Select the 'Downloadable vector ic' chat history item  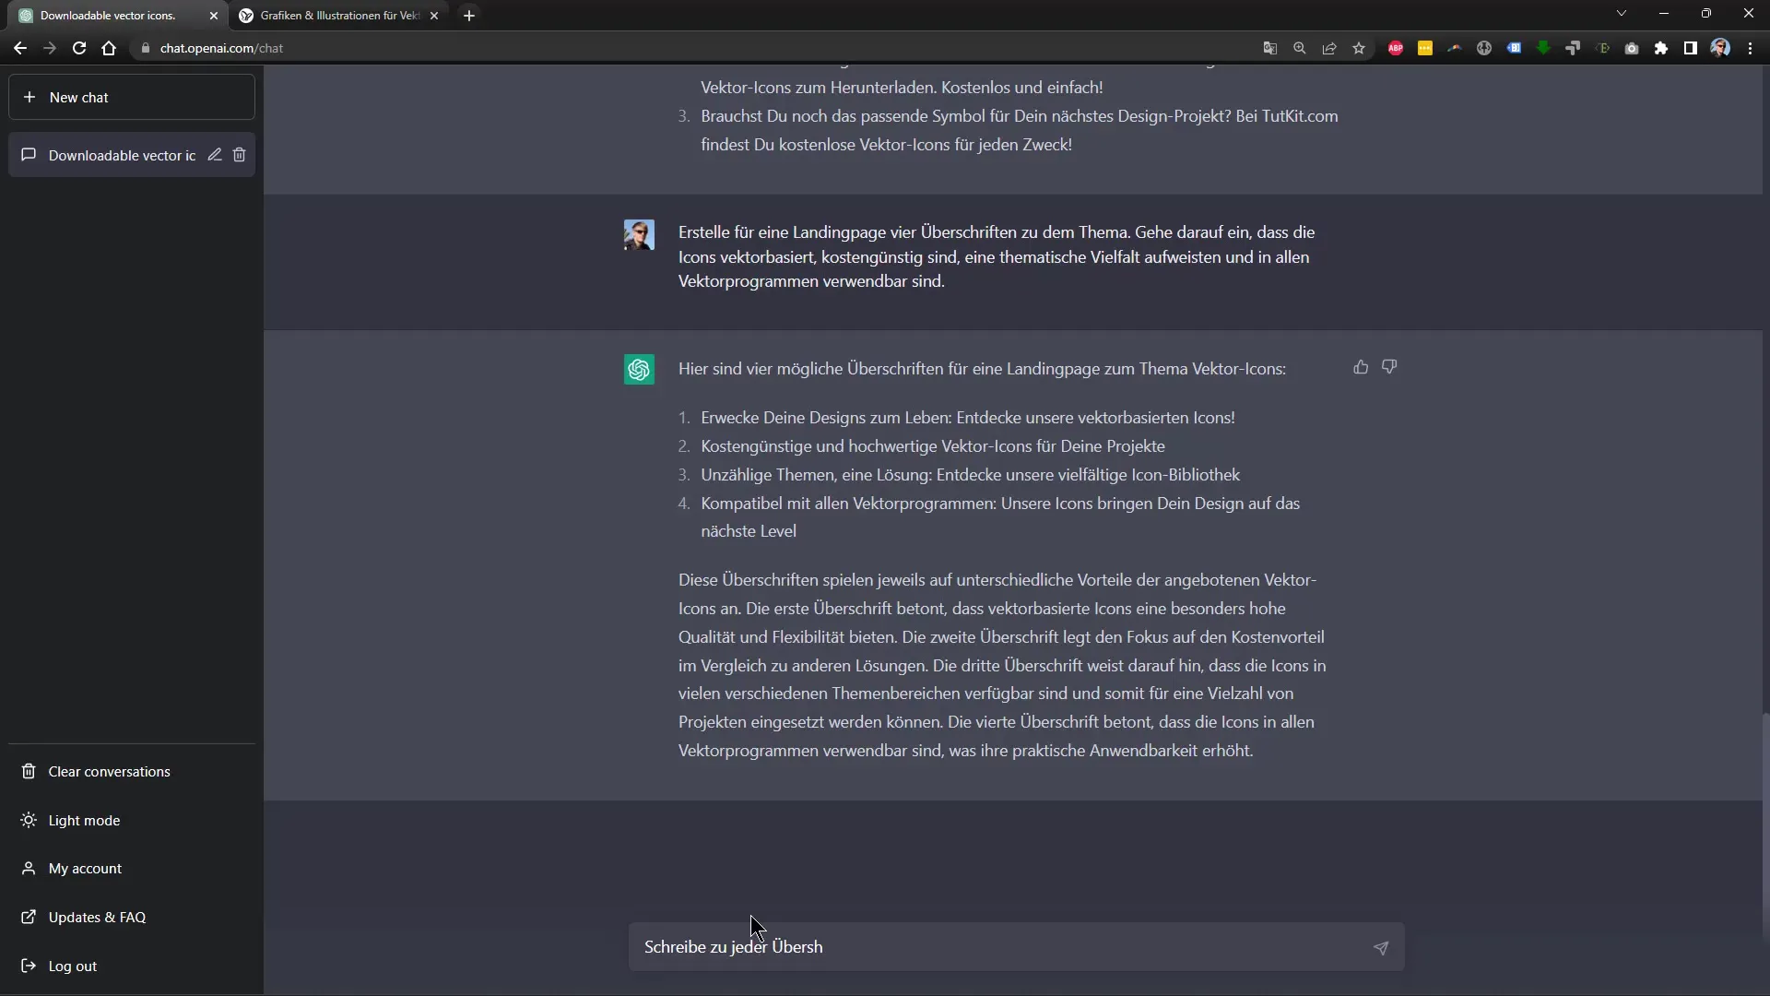(x=122, y=154)
